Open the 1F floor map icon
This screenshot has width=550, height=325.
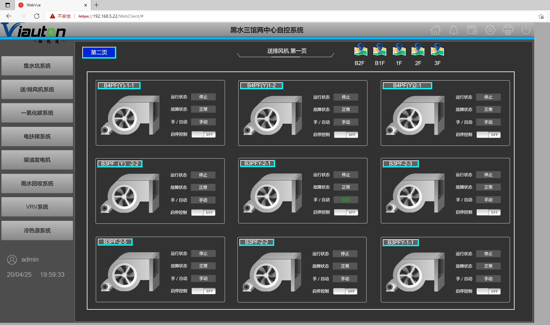399,50
